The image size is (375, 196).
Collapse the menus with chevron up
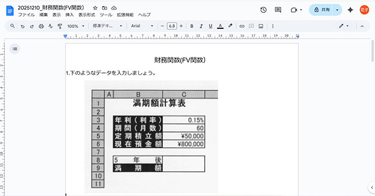tap(362, 26)
